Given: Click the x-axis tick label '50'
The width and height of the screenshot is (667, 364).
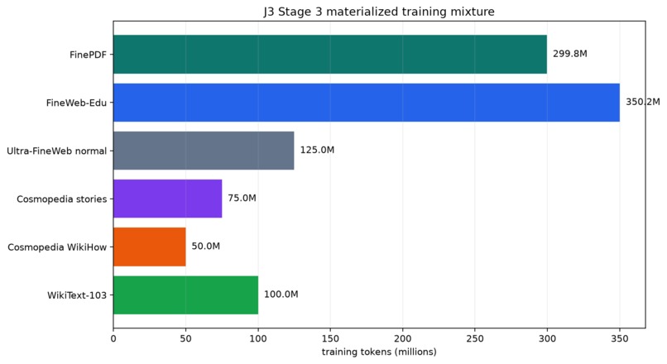Looking at the screenshot, I should pyautogui.click(x=186, y=338).
